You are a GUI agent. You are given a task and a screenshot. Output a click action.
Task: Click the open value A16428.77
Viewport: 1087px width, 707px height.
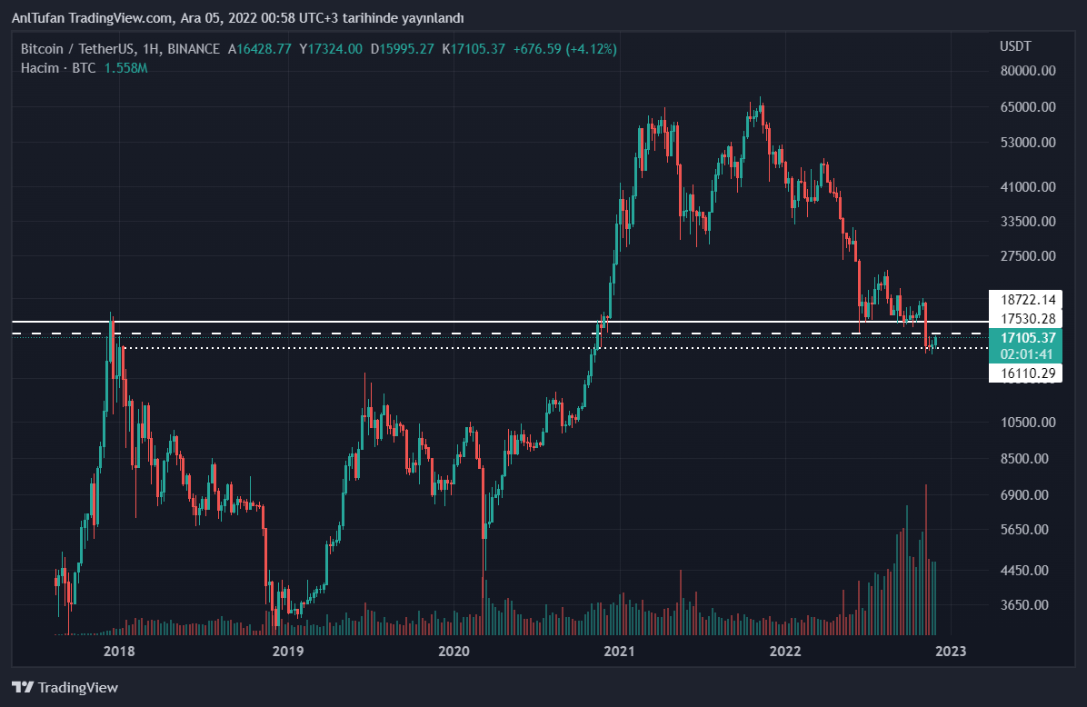click(259, 48)
